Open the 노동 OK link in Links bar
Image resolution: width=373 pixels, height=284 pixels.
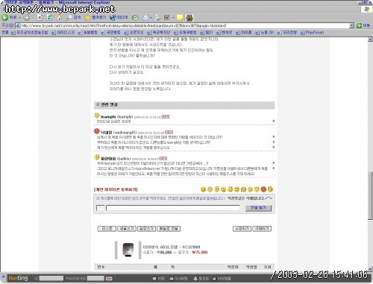tap(265, 33)
